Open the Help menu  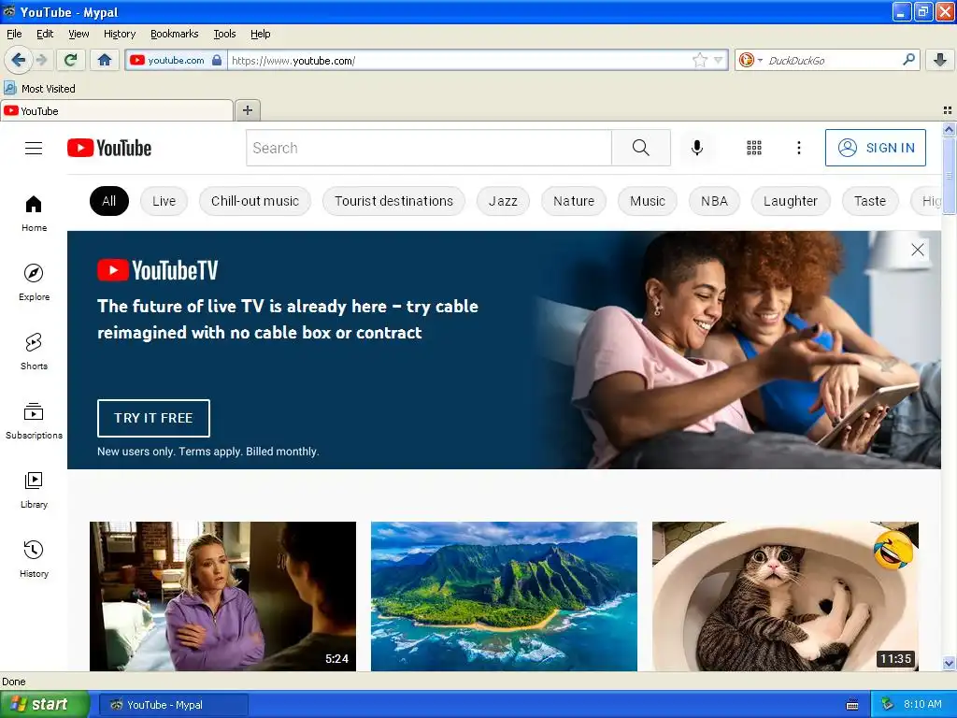(261, 34)
